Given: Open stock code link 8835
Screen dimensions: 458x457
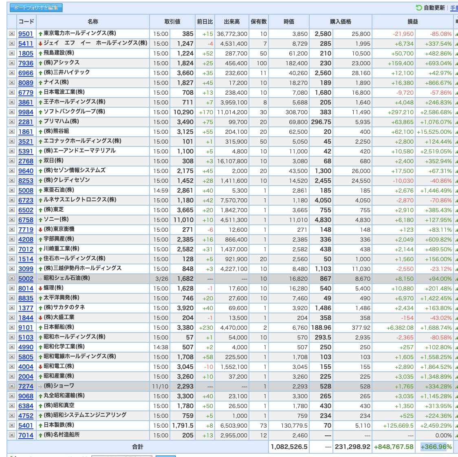Looking at the screenshot, I should click(26, 298).
